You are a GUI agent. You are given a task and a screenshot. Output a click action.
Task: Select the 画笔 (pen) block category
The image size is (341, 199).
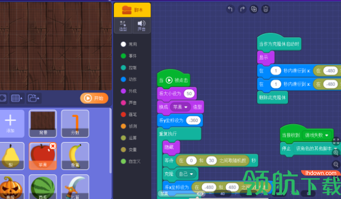(x=129, y=114)
